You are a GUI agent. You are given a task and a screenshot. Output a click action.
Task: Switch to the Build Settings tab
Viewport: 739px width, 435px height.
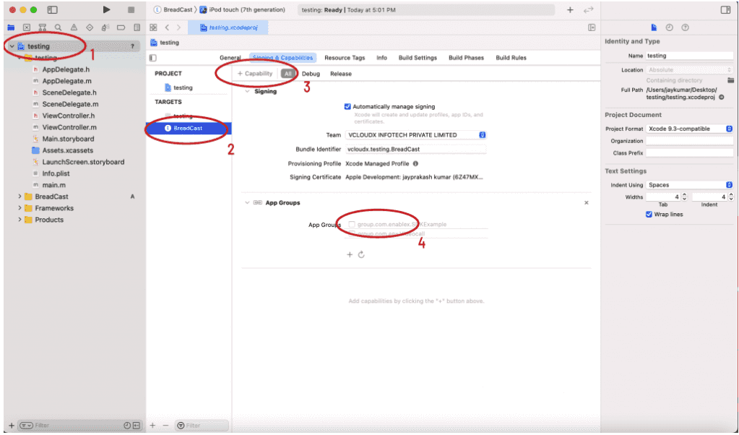point(418,58)
